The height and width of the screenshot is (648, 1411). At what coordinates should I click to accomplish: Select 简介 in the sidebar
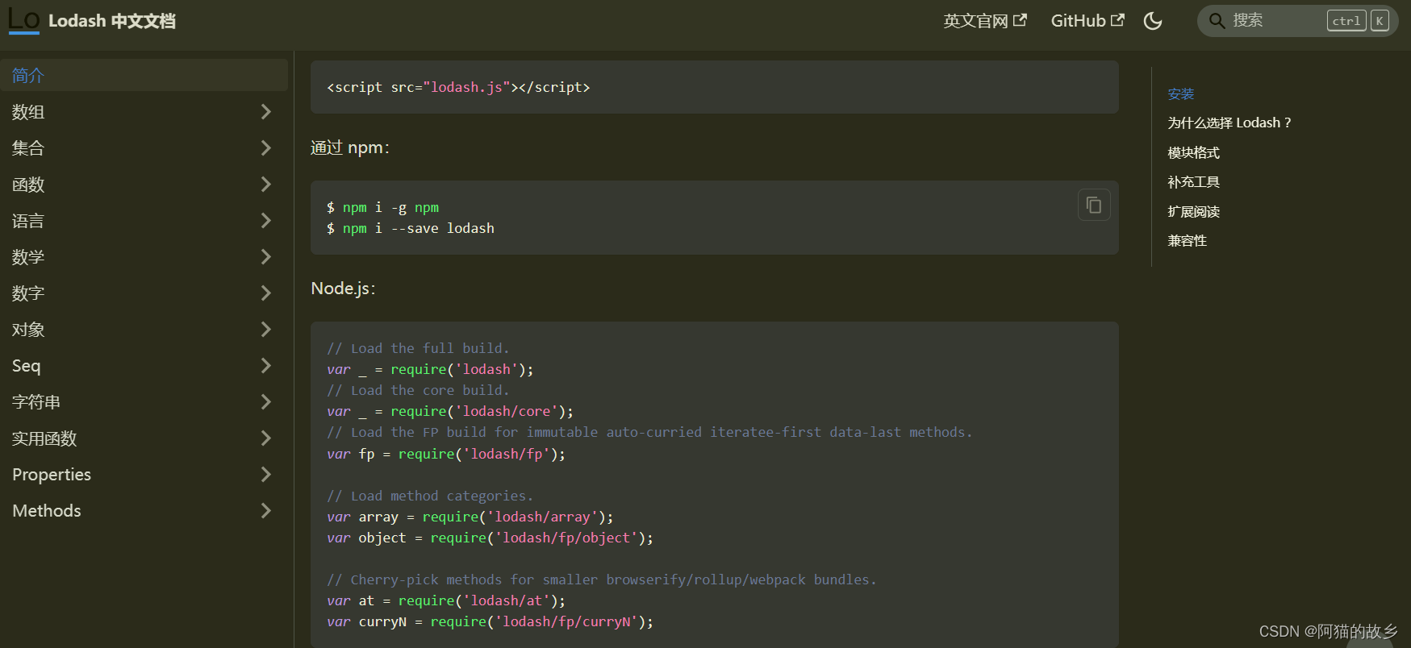(x=144, y=75)
